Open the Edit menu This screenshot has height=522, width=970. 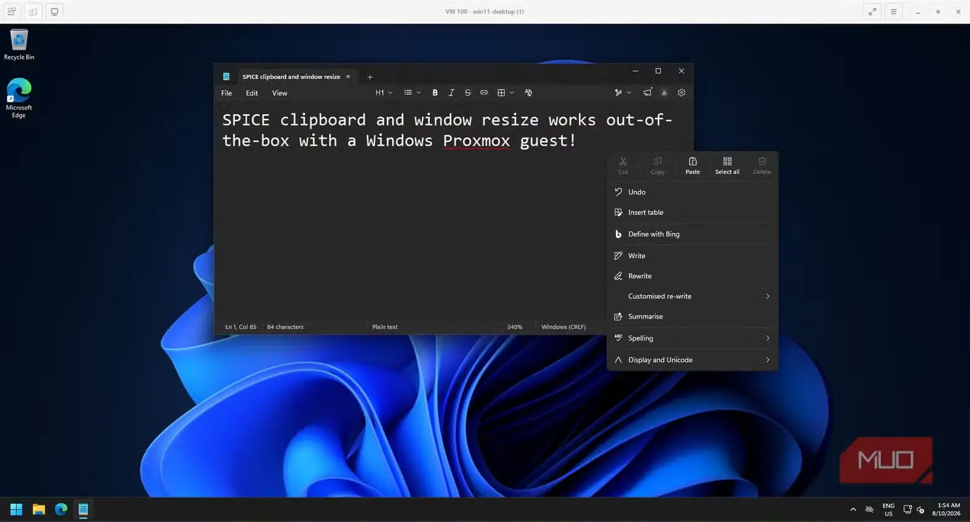(x=252, y=93)
